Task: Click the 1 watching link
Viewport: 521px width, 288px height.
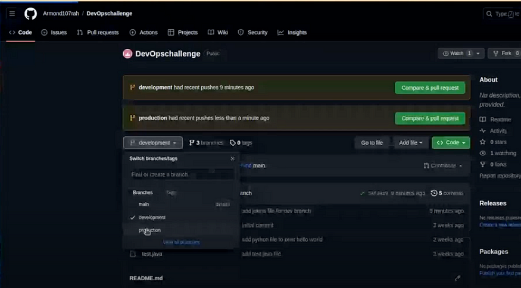Action: point(503,153)
